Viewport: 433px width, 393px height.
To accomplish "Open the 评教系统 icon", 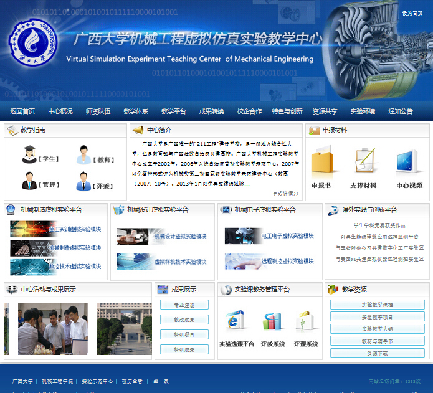I will (272, 321).
